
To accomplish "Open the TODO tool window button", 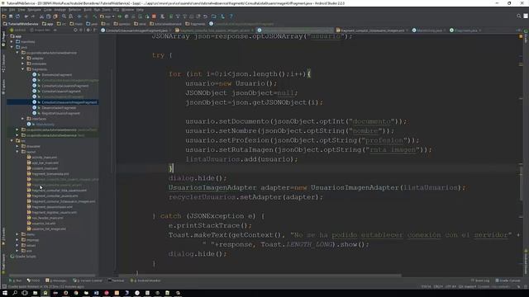I will tap(33, 280).
